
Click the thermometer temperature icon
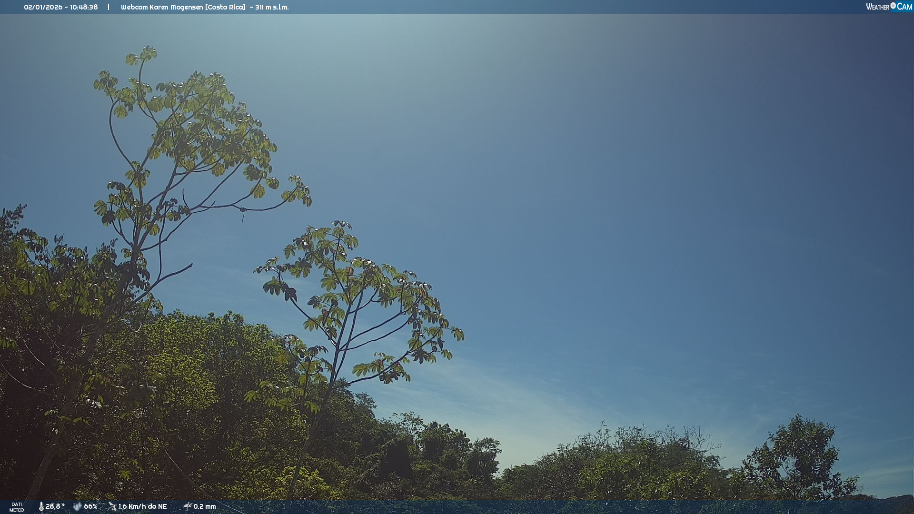(41, 506)
